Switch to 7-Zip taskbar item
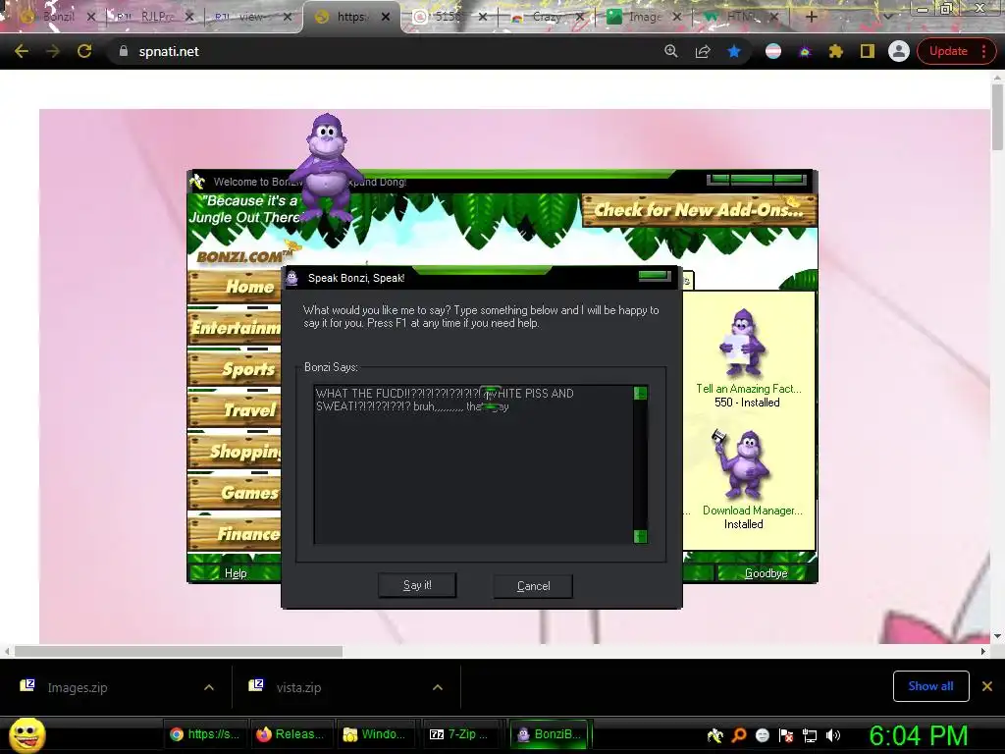The height and width of the screenshot is (754, 1005). pyautogui.click(x=463, y=734)
